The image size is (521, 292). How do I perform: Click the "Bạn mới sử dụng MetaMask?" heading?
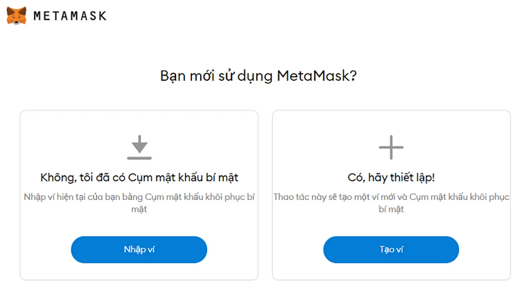click(258, 76)
